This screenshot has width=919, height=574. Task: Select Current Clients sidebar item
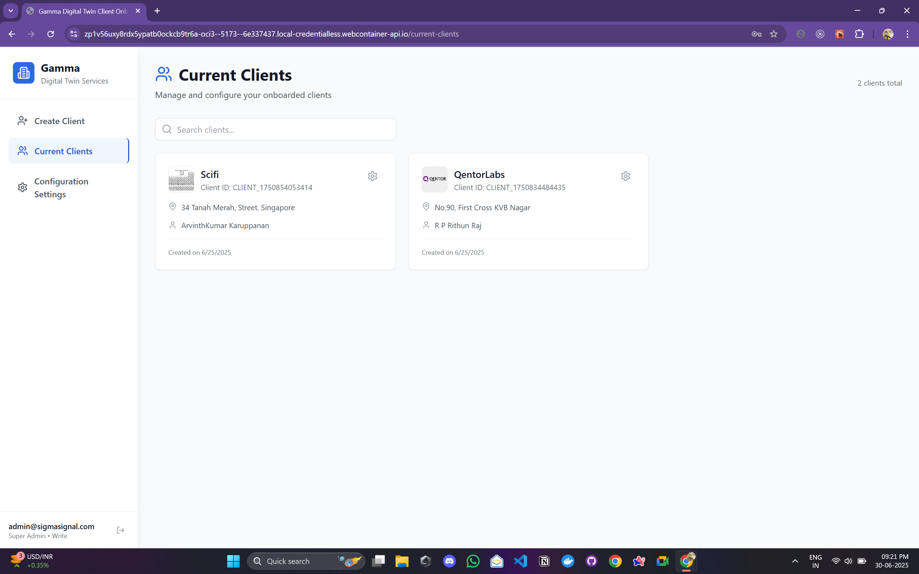coord(63,151)
